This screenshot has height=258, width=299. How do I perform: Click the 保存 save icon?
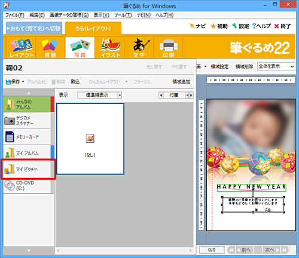coord(13,82)
